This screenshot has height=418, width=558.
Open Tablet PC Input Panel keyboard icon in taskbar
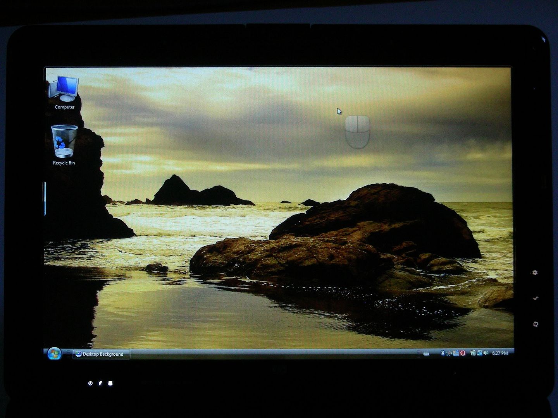pos(426,354)
